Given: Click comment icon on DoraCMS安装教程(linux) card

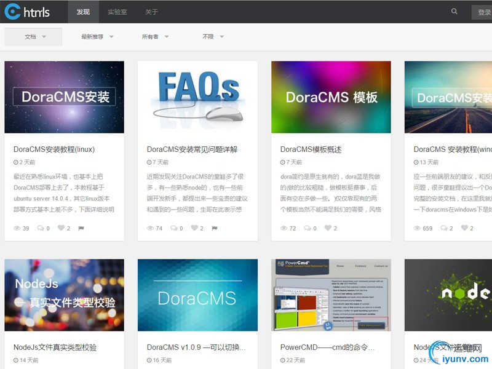Looking at the screenshot, I should pos(41,228).
